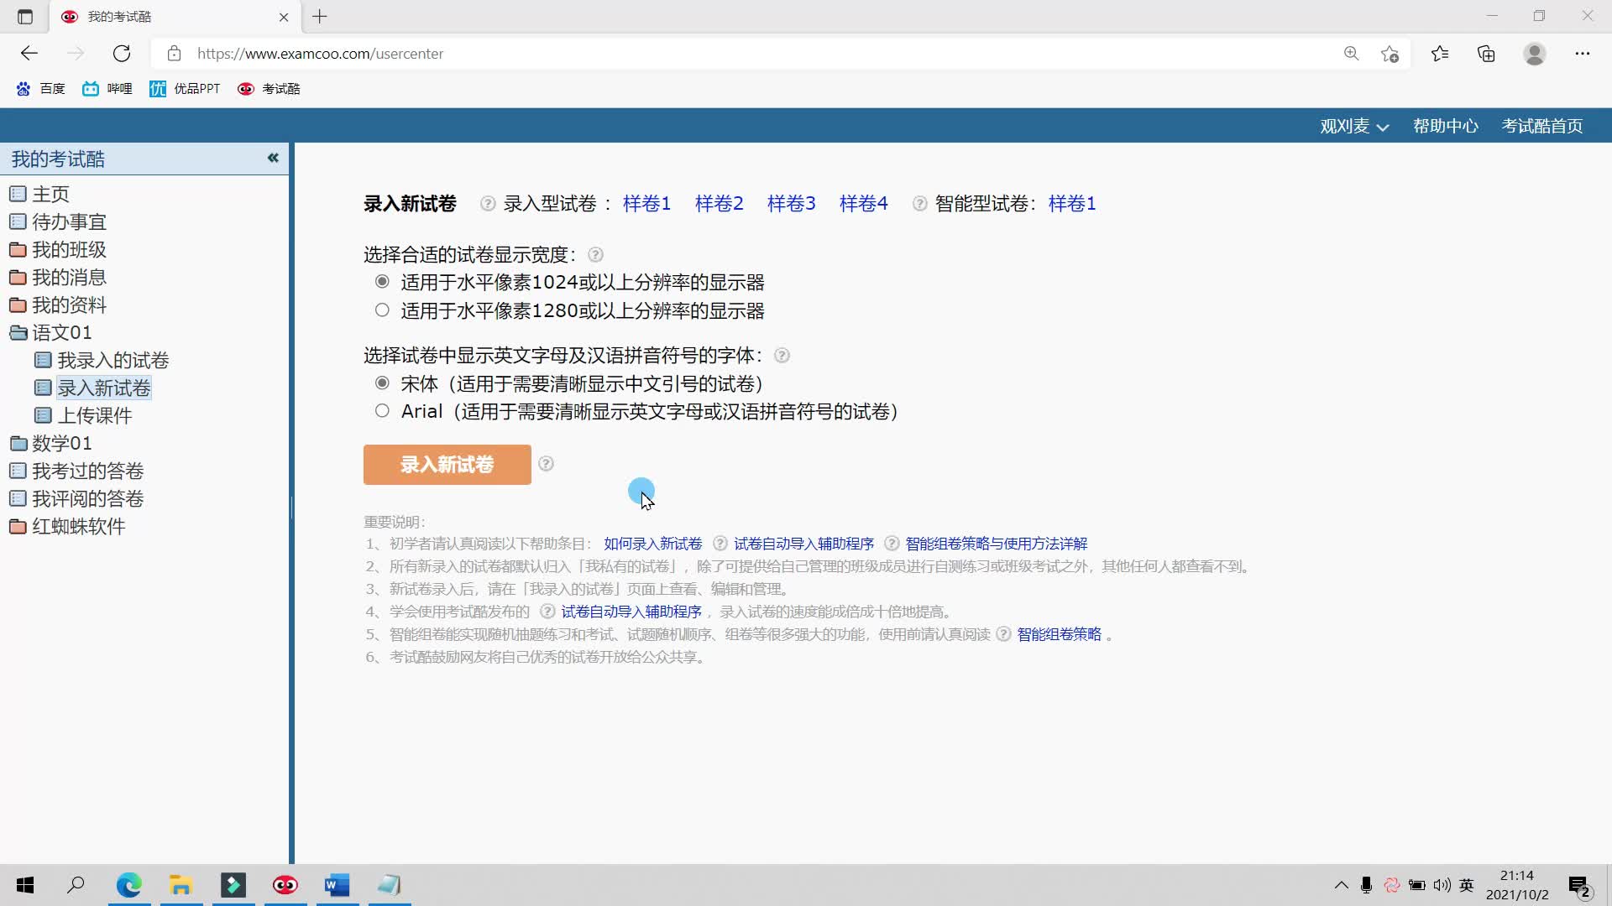
Task: Open Word from the taskbar
Action: (x=337, y=885)
